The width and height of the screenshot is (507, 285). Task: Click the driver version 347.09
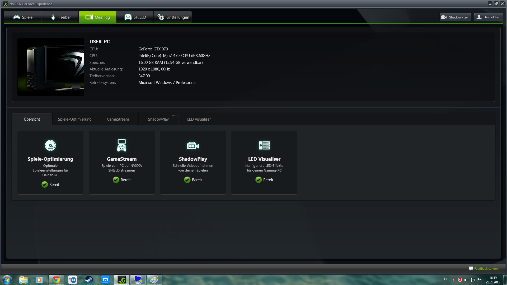[144, 76]
